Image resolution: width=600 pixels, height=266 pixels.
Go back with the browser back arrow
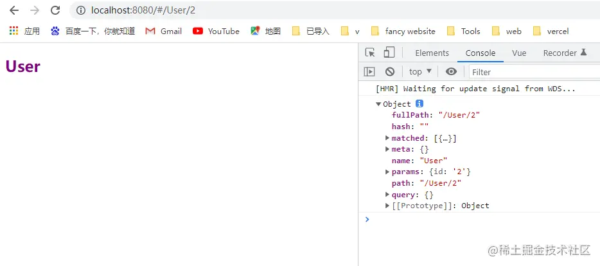tap(14, 10)
